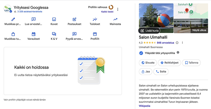Click the Muokkaa profiilia pencil icon

[x=13, y=19]
